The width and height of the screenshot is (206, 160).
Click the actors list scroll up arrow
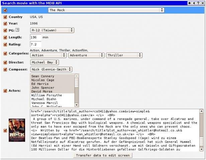pyautogui.click(x=77, y=76)
